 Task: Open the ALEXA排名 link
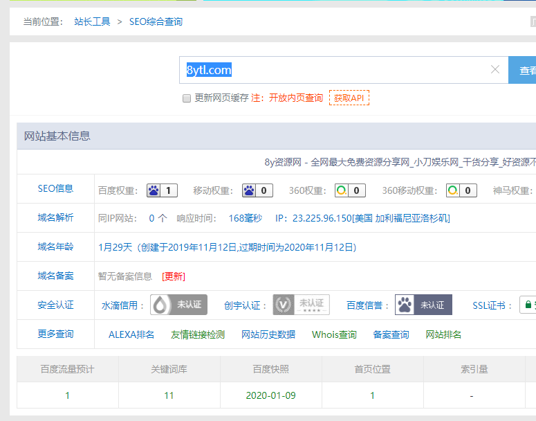(x=131, y=334)
